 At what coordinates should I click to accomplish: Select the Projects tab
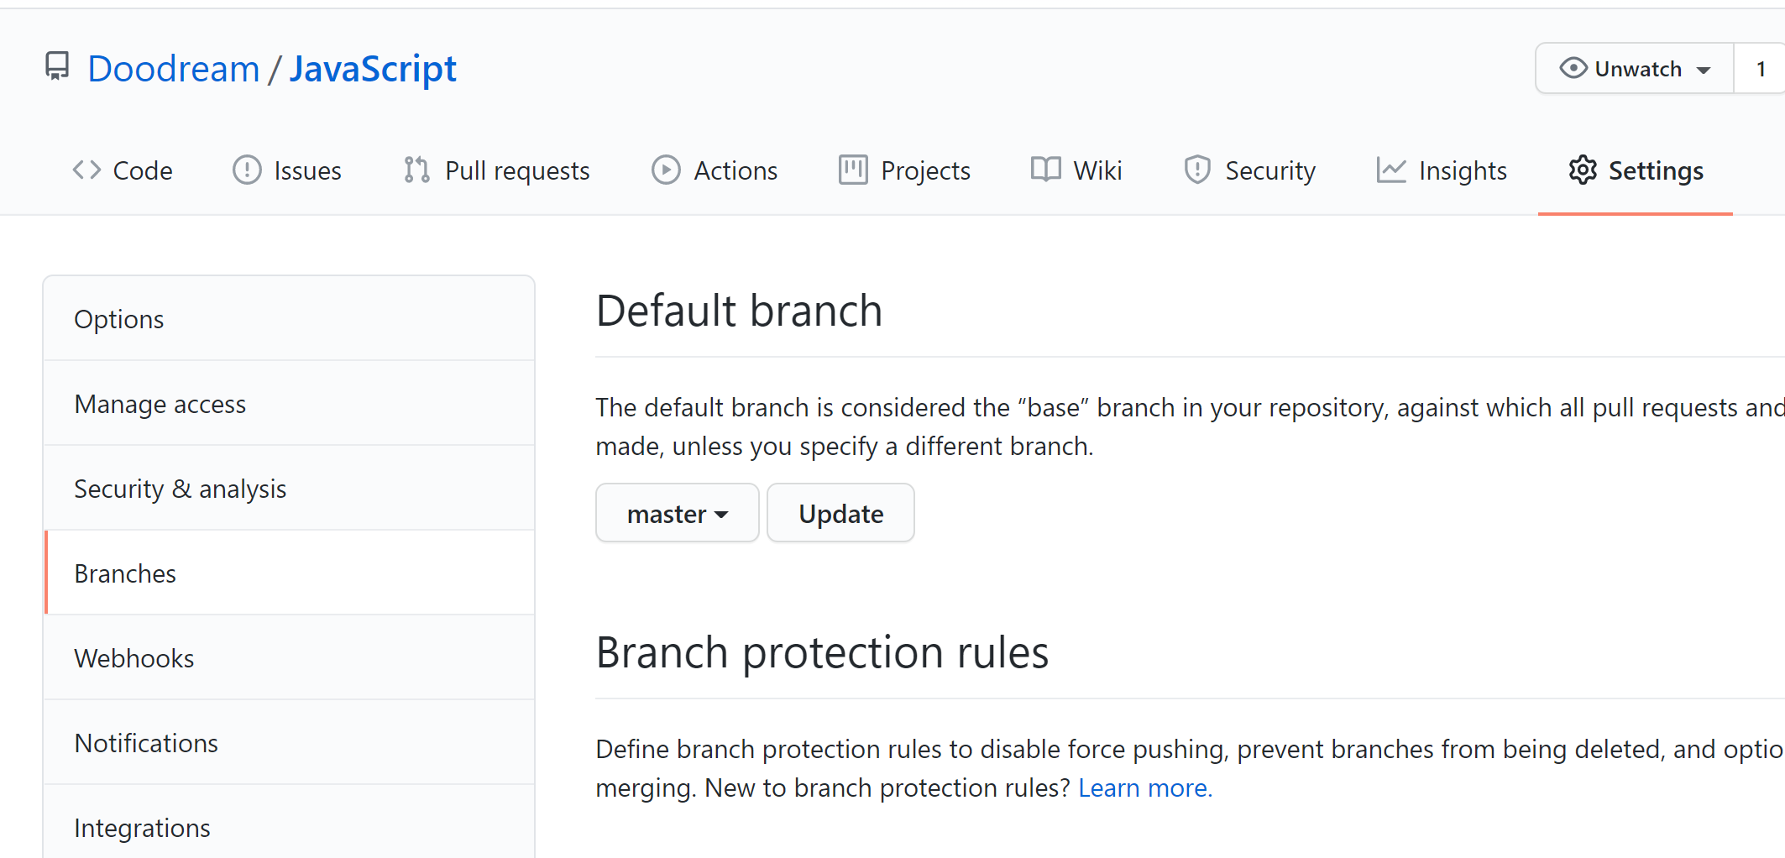pyautogui.click(x=905, y=170)
